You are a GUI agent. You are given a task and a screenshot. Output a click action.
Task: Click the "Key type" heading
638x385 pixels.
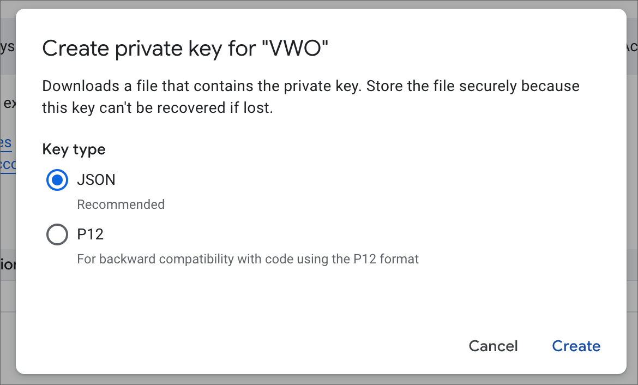(x=74, y=149)
